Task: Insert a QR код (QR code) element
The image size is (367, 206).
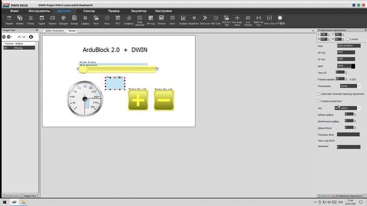Action: [150, 20]
